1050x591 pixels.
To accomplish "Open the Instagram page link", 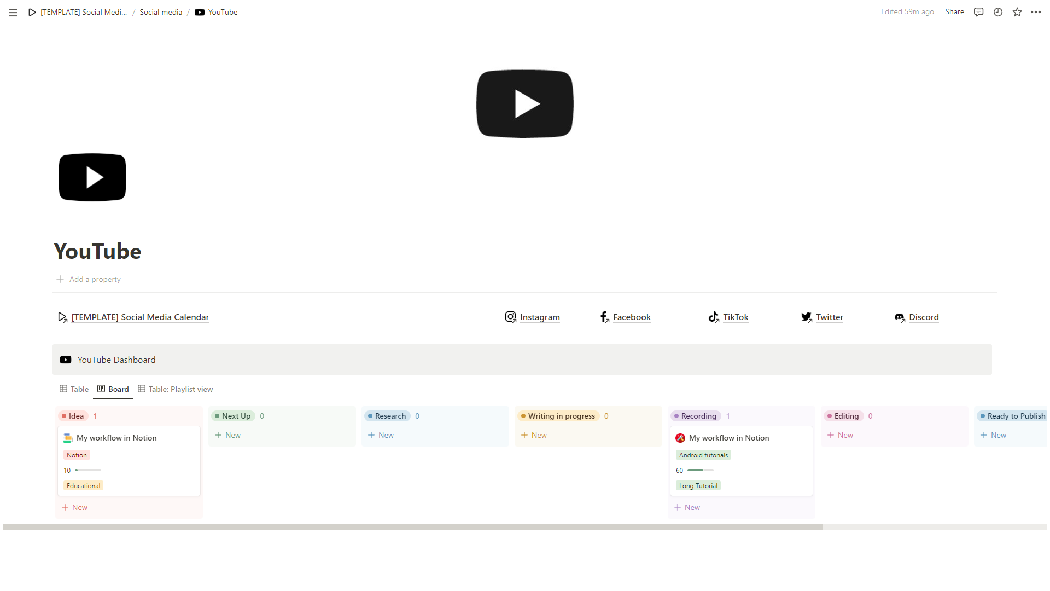I will pyautogui.click(x=540, y=317).
